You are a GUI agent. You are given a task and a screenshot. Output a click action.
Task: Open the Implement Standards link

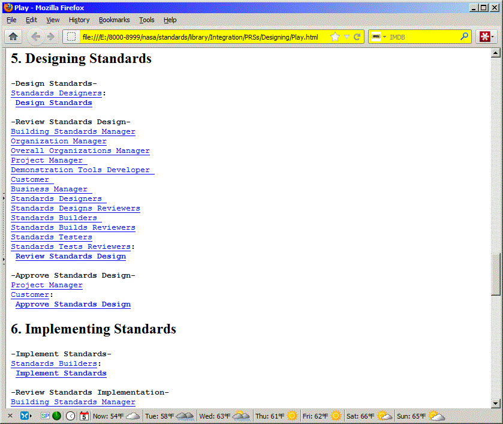[x=61, y=373]
